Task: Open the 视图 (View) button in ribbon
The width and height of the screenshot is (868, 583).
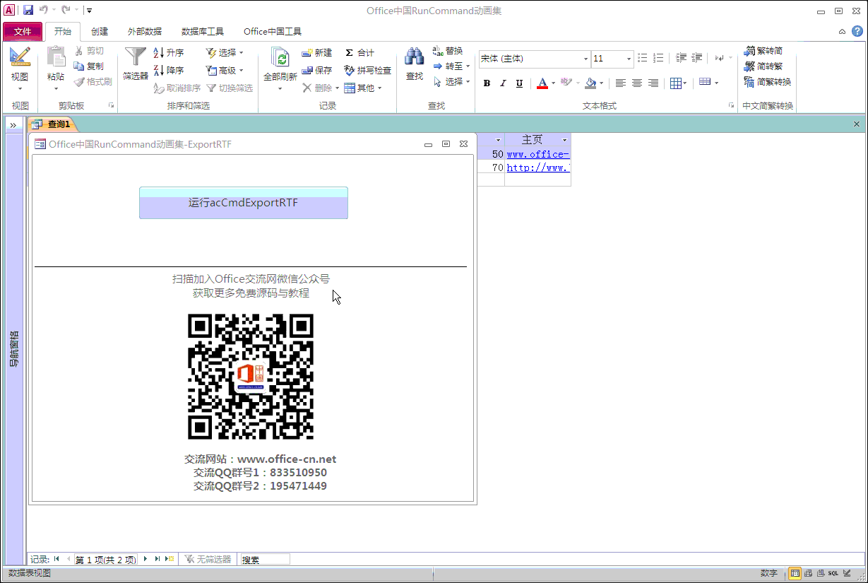Action: click(x=20, y=69)
